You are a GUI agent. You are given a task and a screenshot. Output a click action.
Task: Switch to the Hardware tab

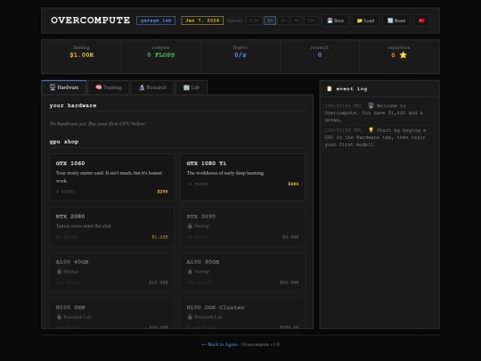(64, 87)
